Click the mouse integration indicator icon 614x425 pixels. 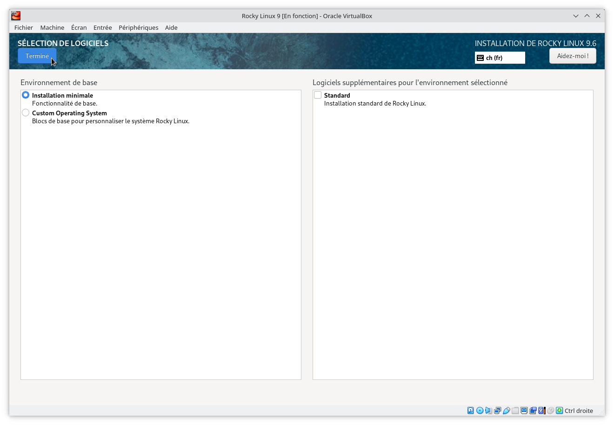coord(549,411)
